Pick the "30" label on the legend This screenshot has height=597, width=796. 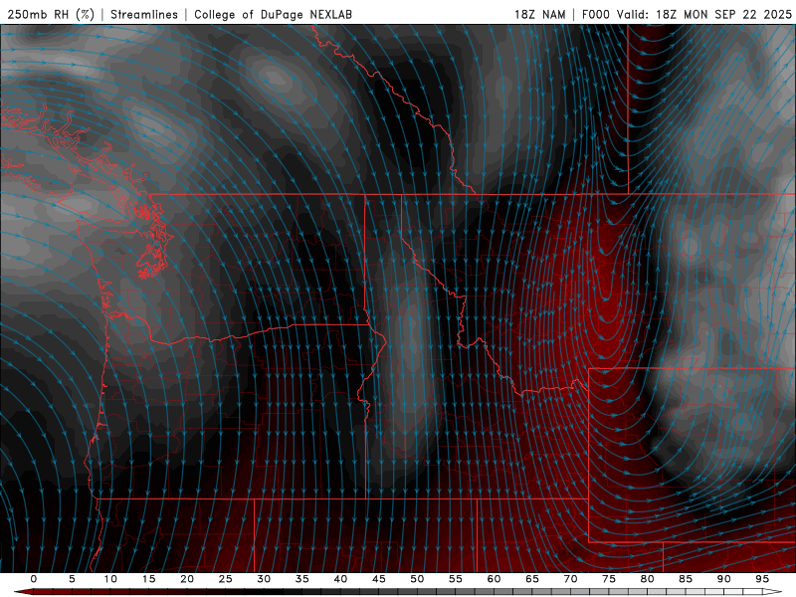(x=264, y=579)
